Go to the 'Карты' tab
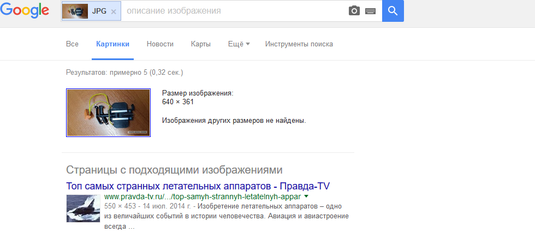The height and width of the screenshot is (244, 535). (x=200, y=44)
